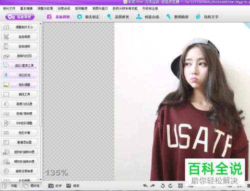Open the 色相/饱和度 icon
Viewport: 250px width, 191px height.
coord(6,113)
